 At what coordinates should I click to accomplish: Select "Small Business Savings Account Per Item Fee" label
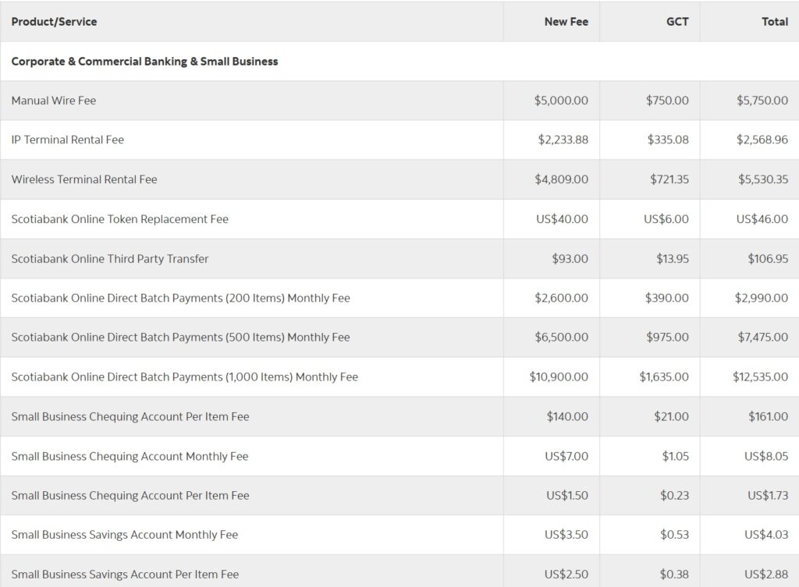tap(125, 575)
